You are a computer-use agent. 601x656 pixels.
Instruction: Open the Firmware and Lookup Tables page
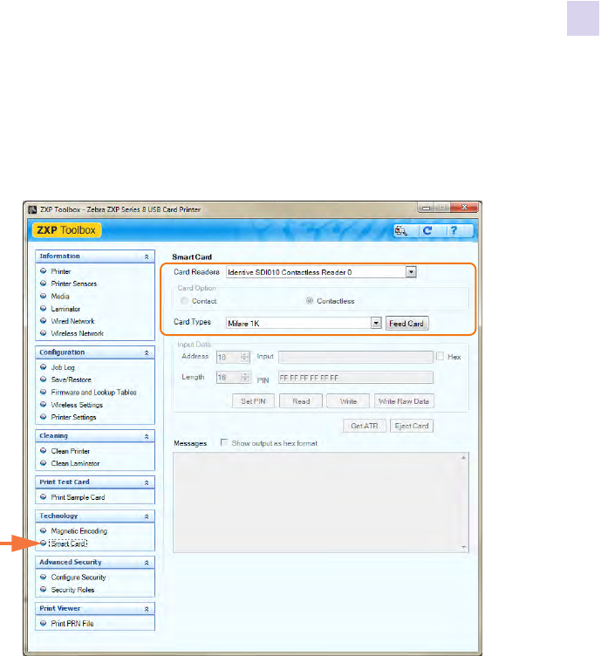(93, 393)
